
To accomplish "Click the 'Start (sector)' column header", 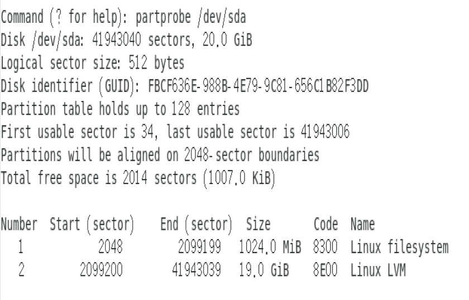I will pyautogui.click(x=92, y=225).
